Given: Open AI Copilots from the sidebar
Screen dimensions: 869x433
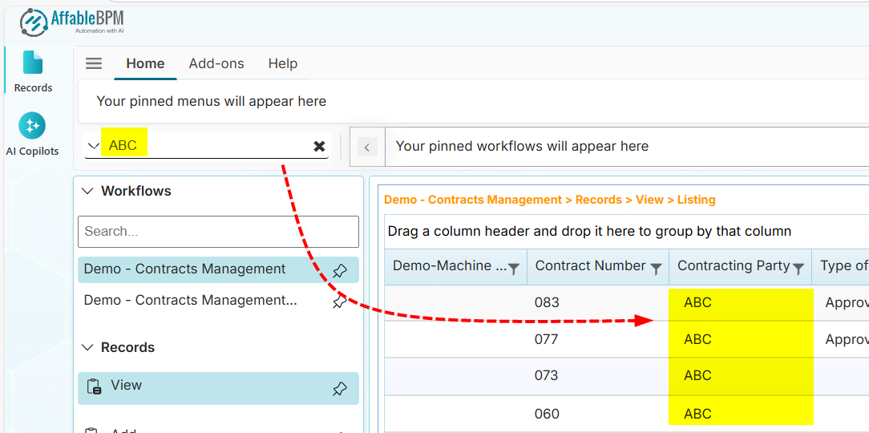Looking at the screenshot, I should 32,135.
